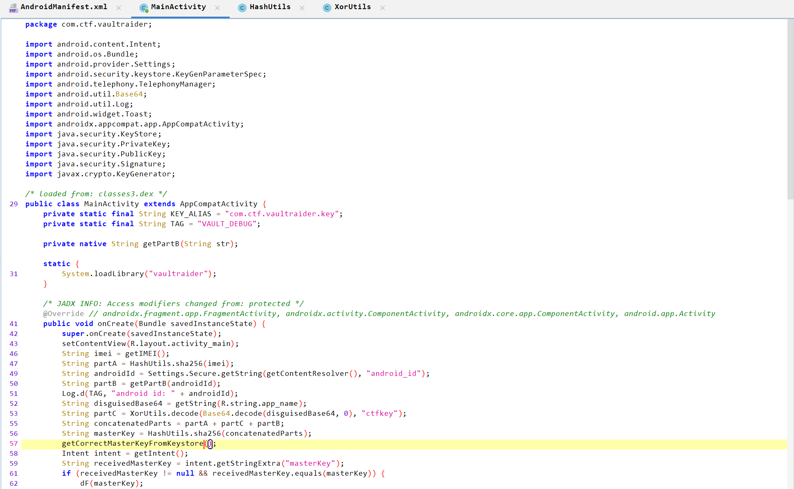This screenshot has height=489, width=794.
Task: Click the dF method call on line 62
Action: point(84,483)
